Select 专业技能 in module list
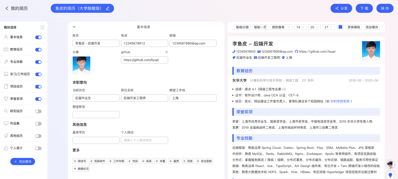Viewport: 398px width, 179px height. pos(16,62)
